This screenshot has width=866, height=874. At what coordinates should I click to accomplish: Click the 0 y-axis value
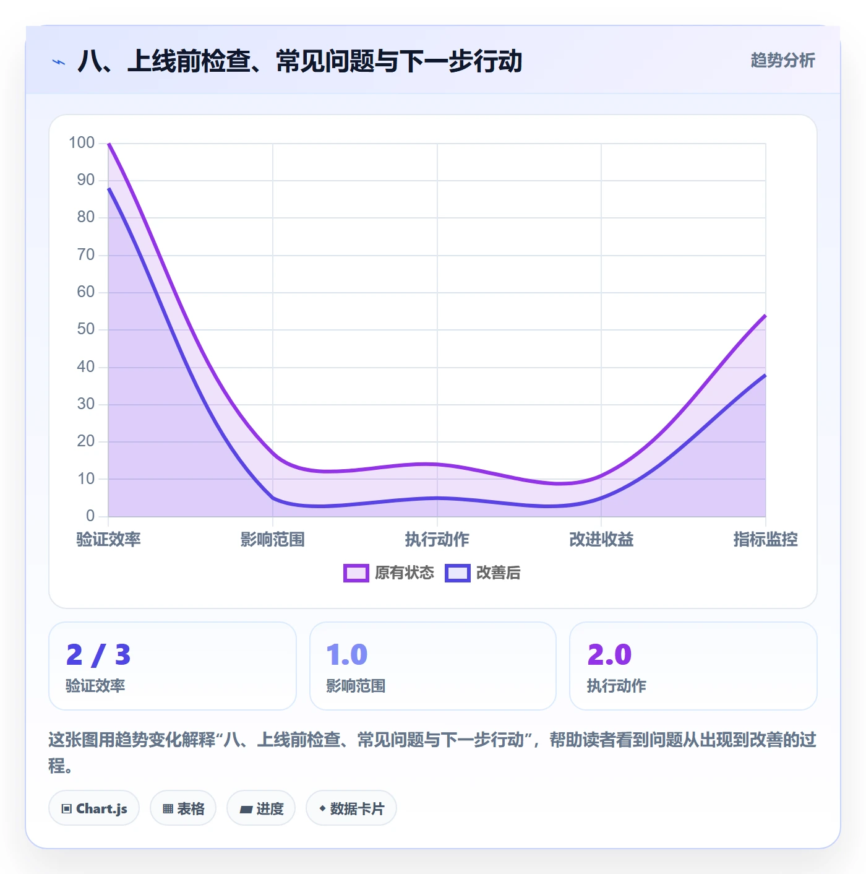click(90, 516)
